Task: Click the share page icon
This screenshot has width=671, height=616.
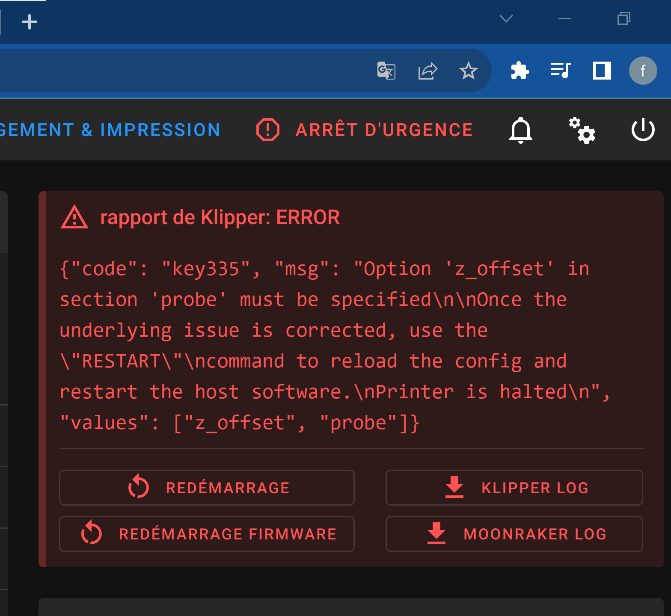Action: tap(428, 71)
